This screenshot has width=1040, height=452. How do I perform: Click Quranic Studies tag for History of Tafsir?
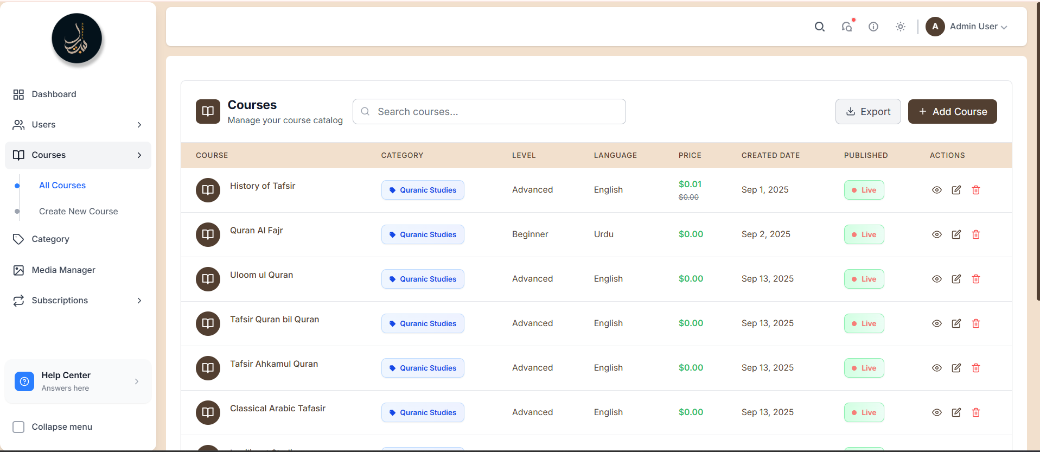(x=423, y=190)
